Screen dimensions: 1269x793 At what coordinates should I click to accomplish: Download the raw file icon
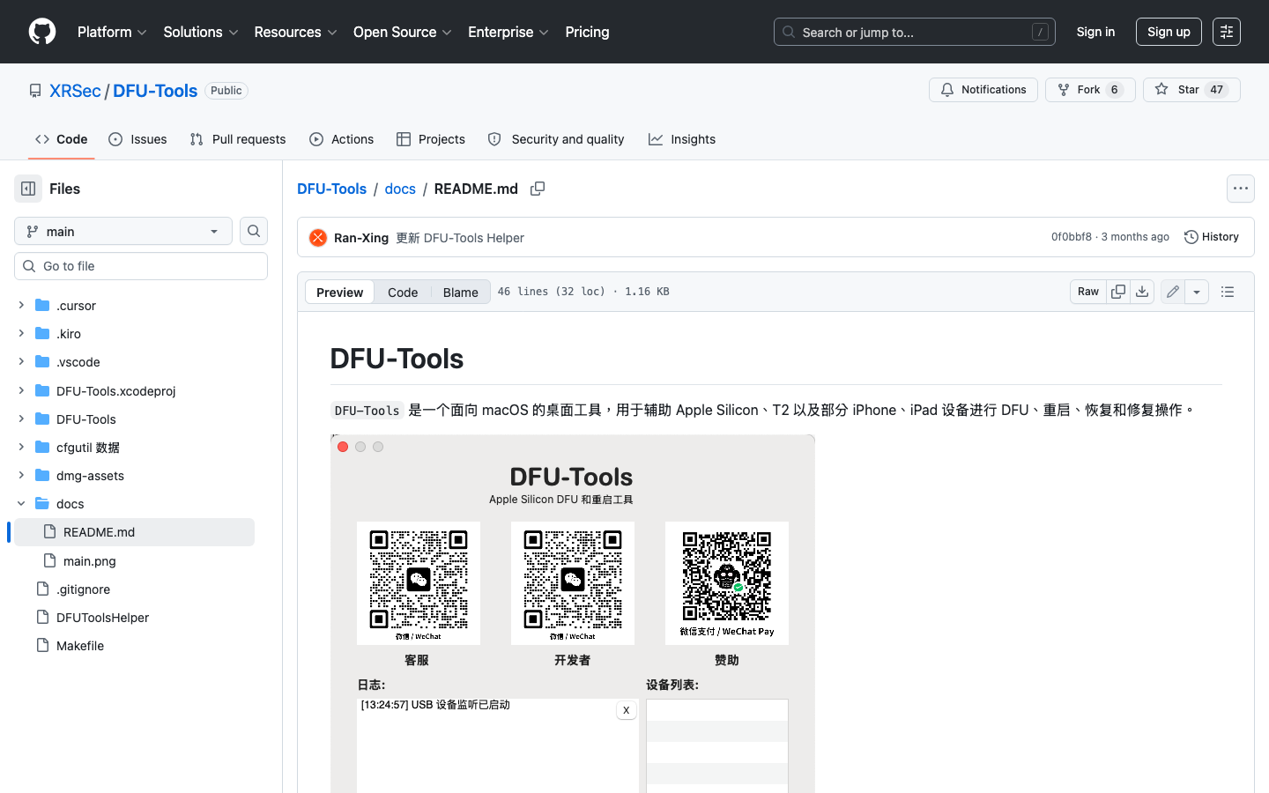click(x=1142, y=292)
